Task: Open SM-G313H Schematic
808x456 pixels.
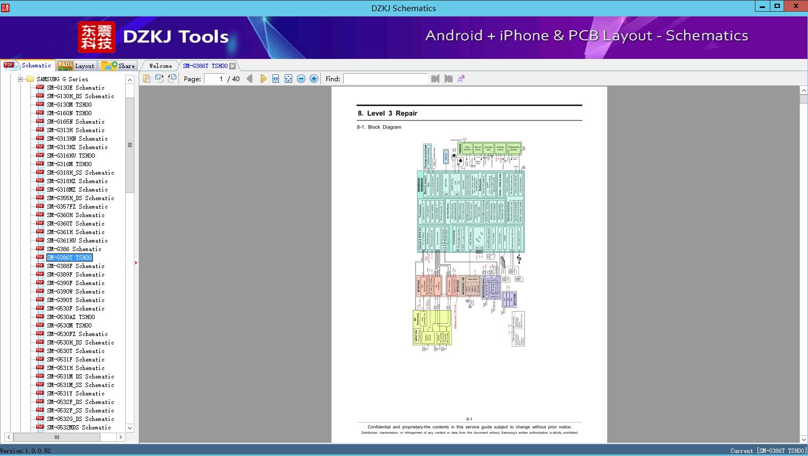Action: coord(75,130)
